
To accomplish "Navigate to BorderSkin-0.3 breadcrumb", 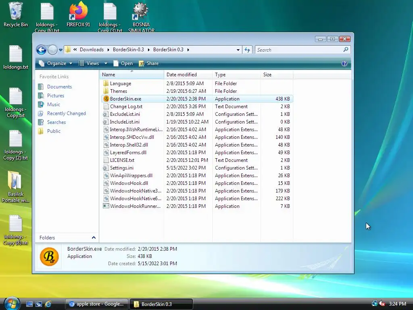I will click(x=128, y=50).
